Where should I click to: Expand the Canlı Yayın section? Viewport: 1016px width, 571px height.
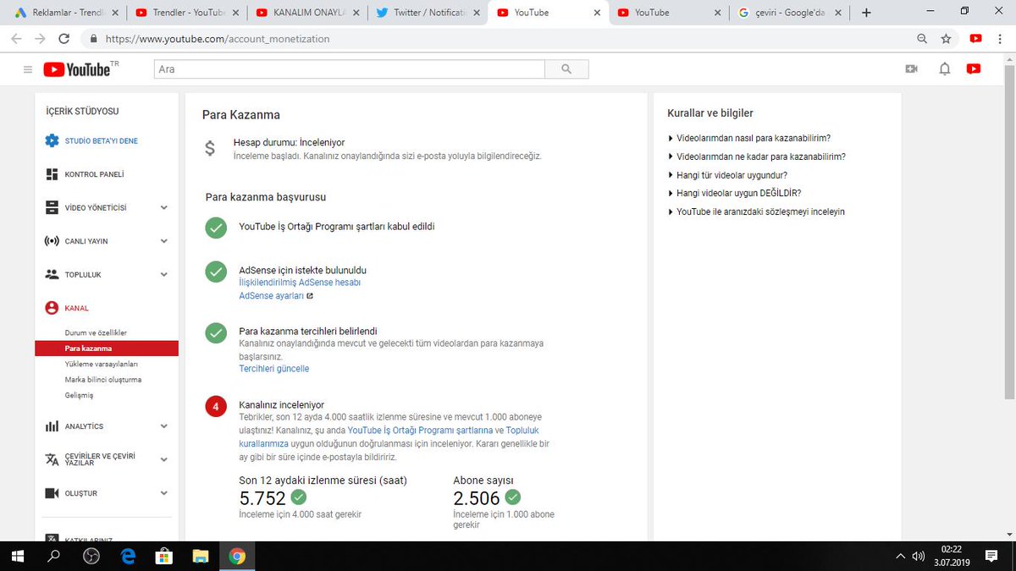click(x=164, y=241)
